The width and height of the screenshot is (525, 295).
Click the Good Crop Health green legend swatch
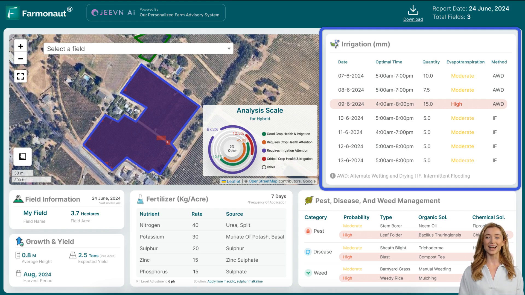tap(264, 134)
